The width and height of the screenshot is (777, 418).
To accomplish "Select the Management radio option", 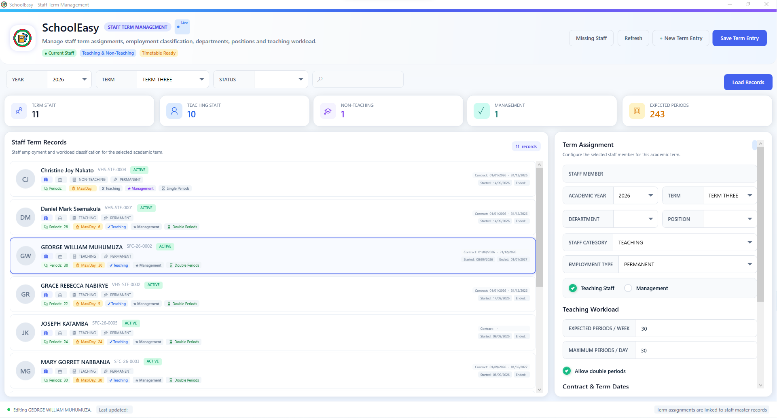I will (x=628, y=288).
